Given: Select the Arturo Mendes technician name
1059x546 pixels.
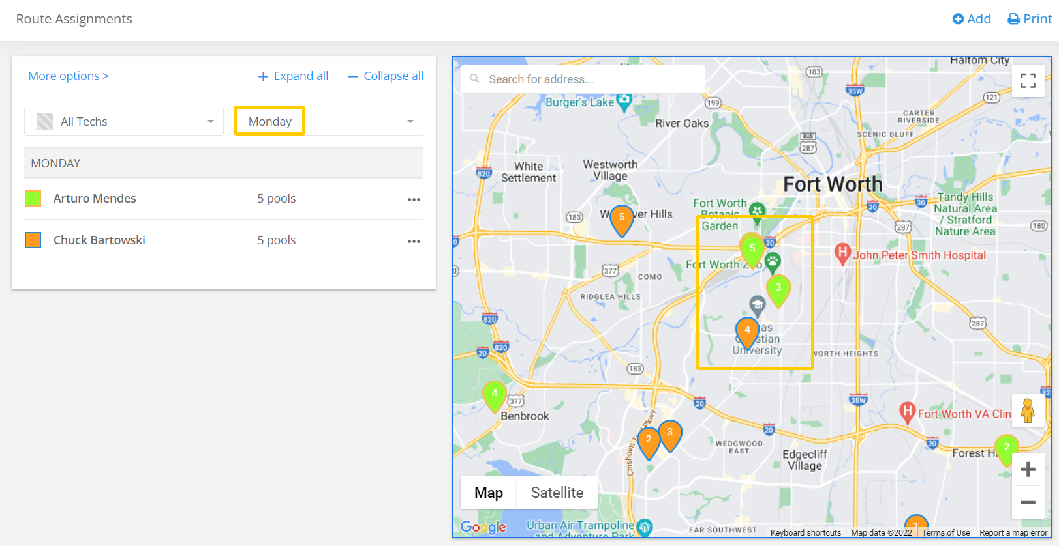Looking at the screenshot, I should pos(95,198).
